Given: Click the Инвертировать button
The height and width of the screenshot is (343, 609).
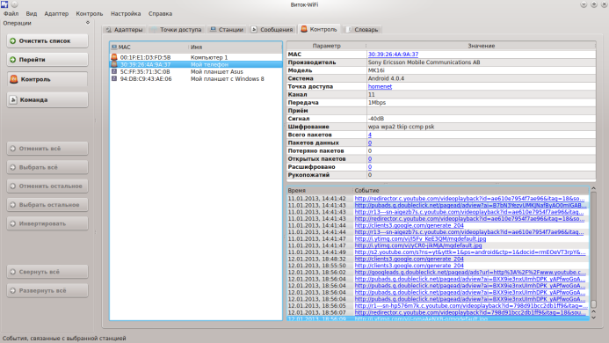Looking at the screenshot, I should point(47,223).
